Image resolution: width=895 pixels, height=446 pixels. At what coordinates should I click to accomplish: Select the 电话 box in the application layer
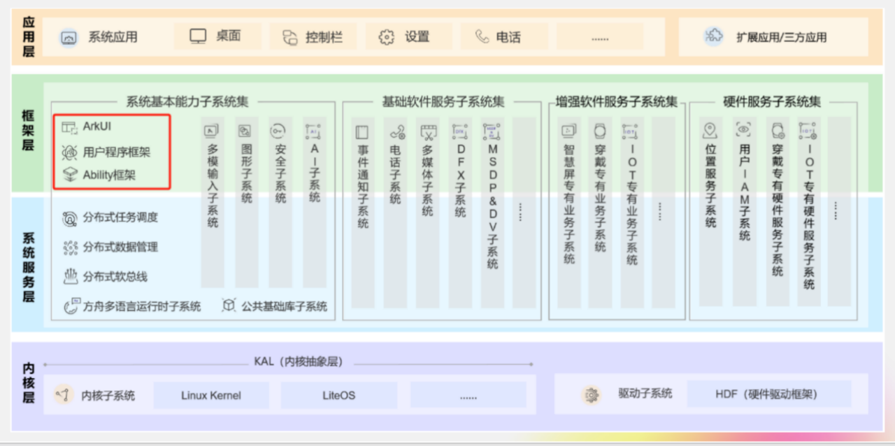504,36
